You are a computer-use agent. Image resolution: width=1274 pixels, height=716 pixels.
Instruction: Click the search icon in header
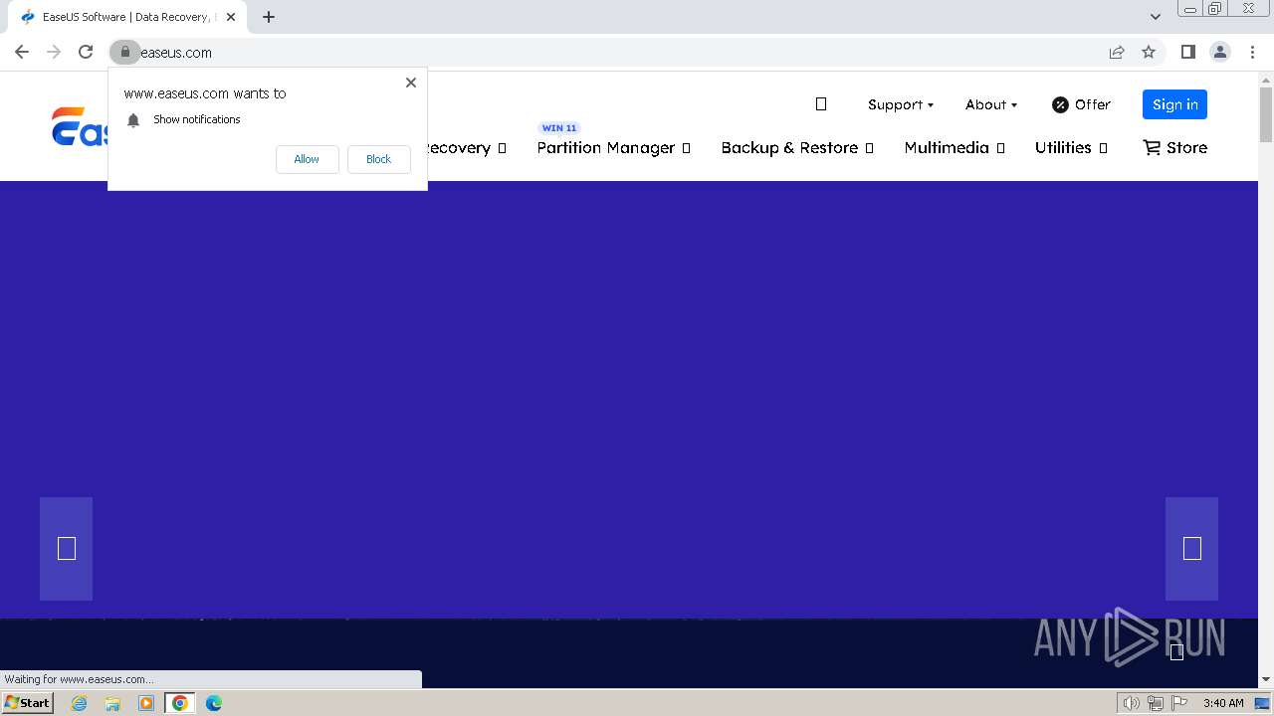coord(821,104)
